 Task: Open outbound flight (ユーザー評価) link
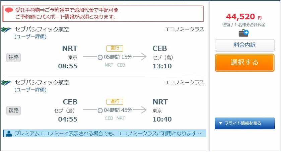tap(30, 36)
